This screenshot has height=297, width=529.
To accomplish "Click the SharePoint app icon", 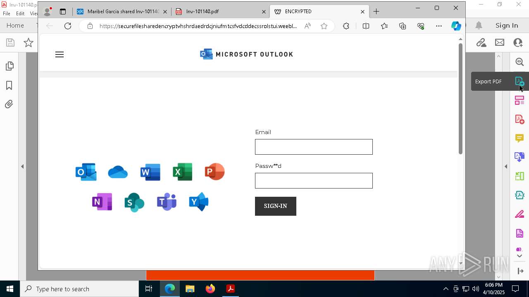I will click(x=134, y=202).
